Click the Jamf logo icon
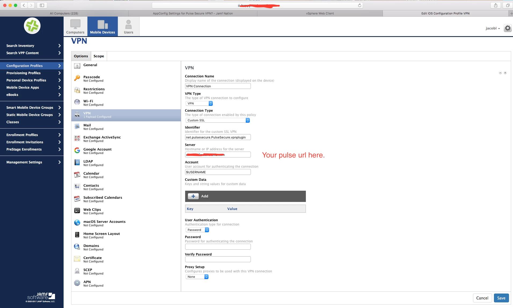This screenshot has height=308, width=513. (x=32, y=26)
